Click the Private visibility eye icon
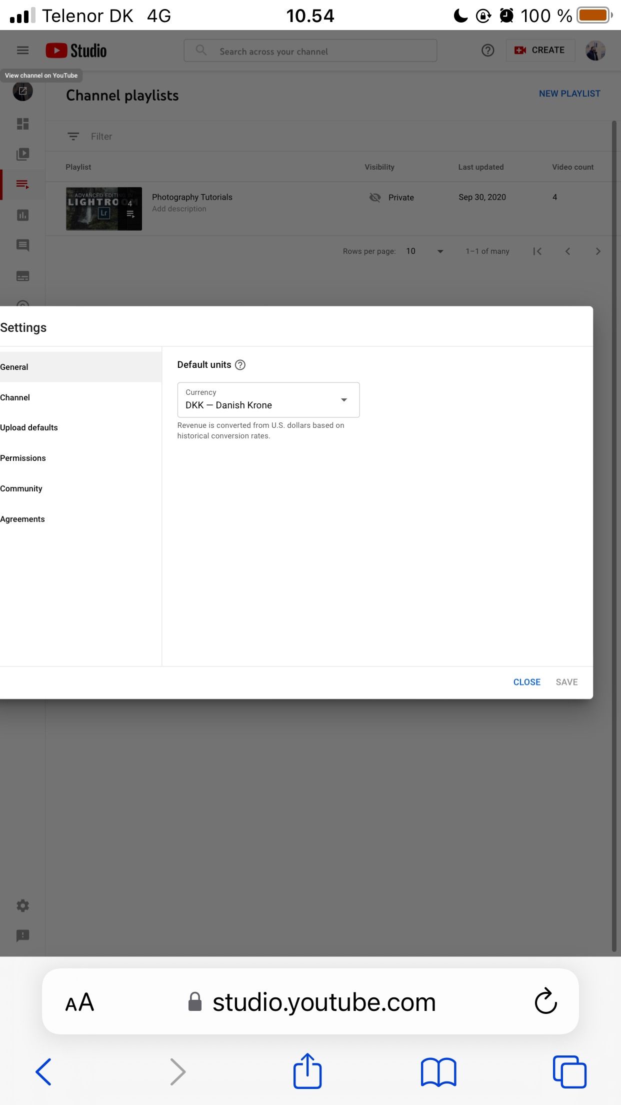Screen dimensions: 621x1105 tap(375, 197)
